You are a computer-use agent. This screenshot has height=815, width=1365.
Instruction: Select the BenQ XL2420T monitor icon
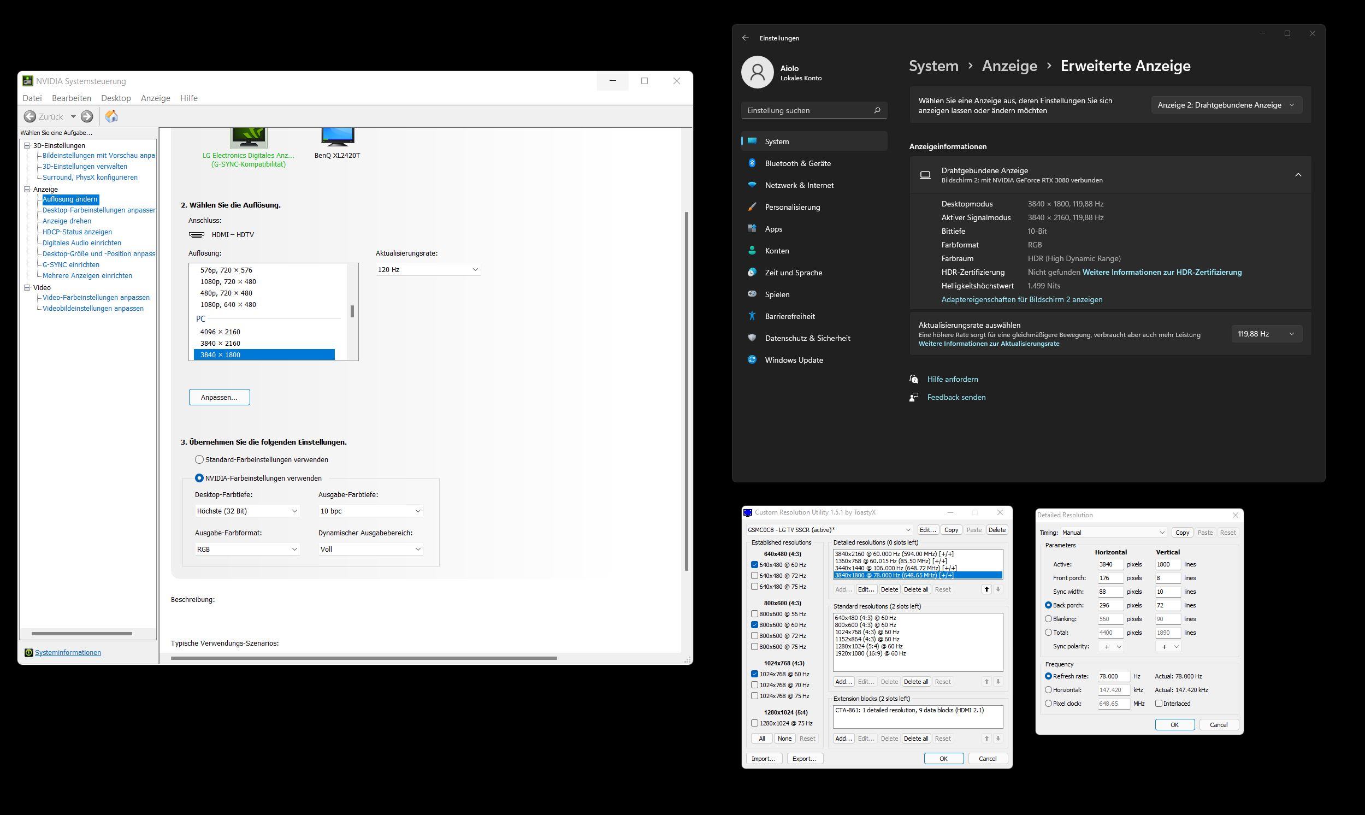[338, 137]
